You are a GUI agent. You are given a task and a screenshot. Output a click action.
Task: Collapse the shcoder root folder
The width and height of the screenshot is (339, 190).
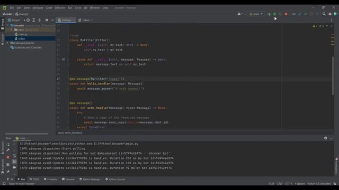(x=7, y=25)
